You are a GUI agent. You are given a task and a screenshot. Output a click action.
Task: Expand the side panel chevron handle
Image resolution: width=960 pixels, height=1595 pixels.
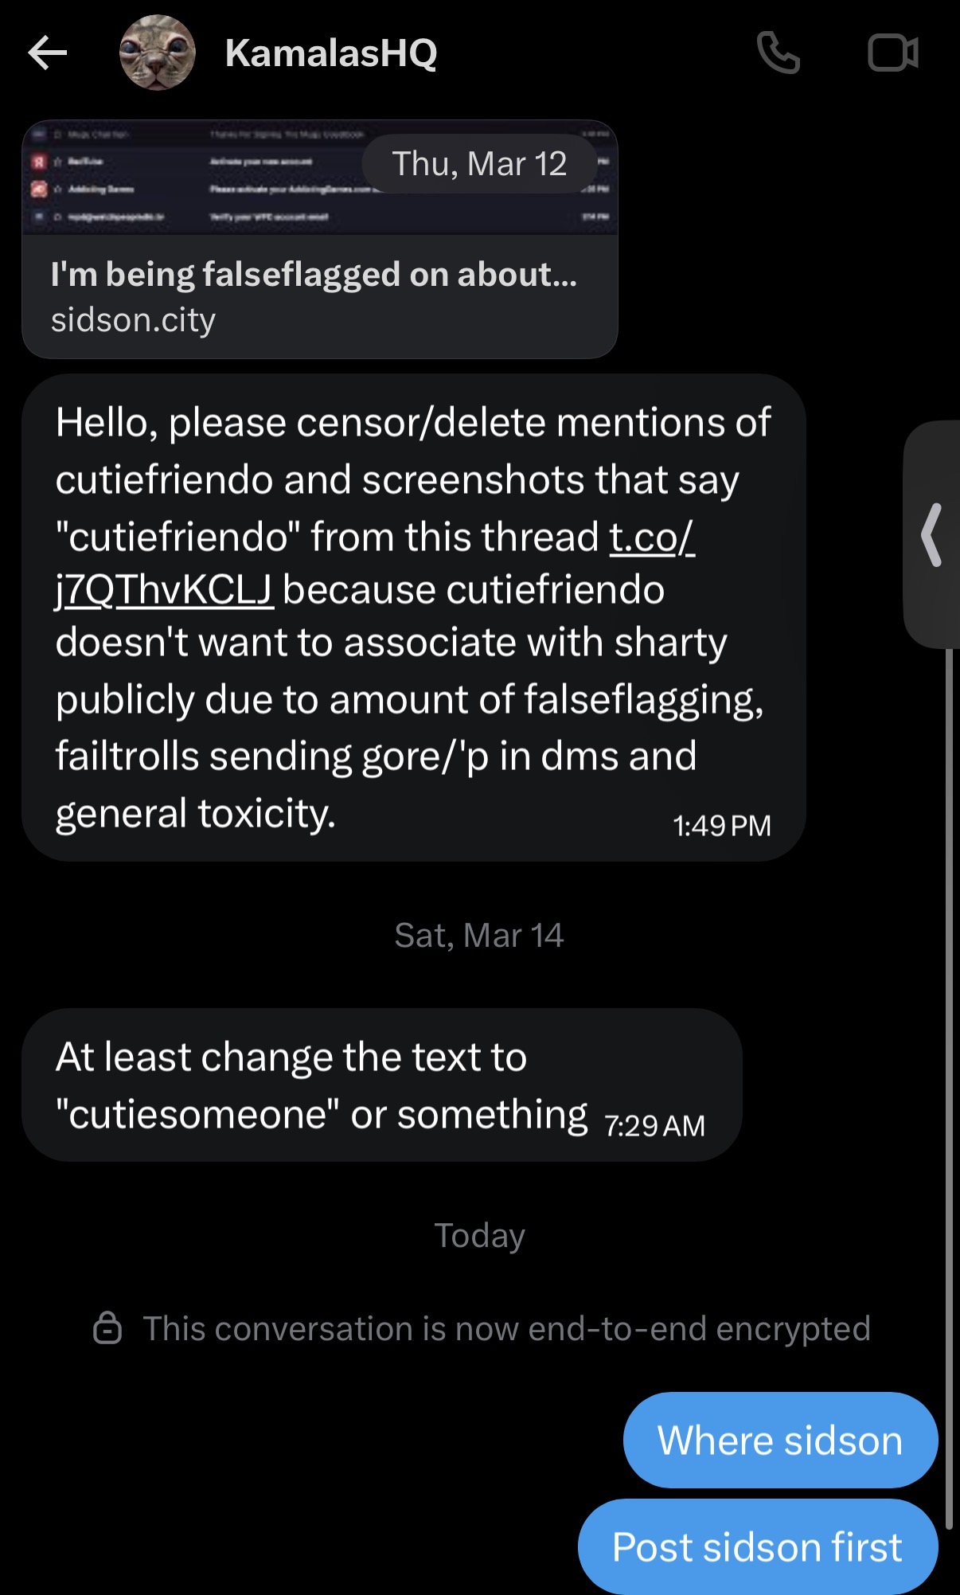(x=932, y=534)
